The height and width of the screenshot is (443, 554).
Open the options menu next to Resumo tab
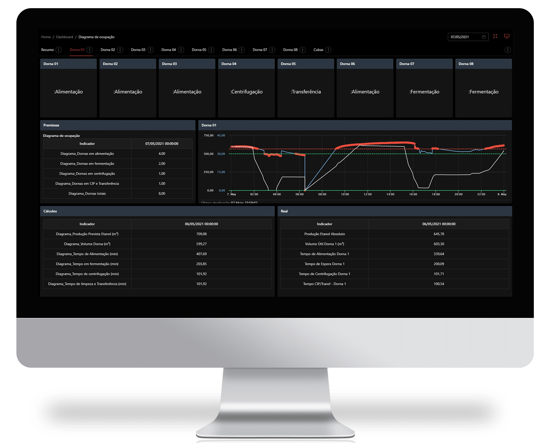tap(59, 50)
